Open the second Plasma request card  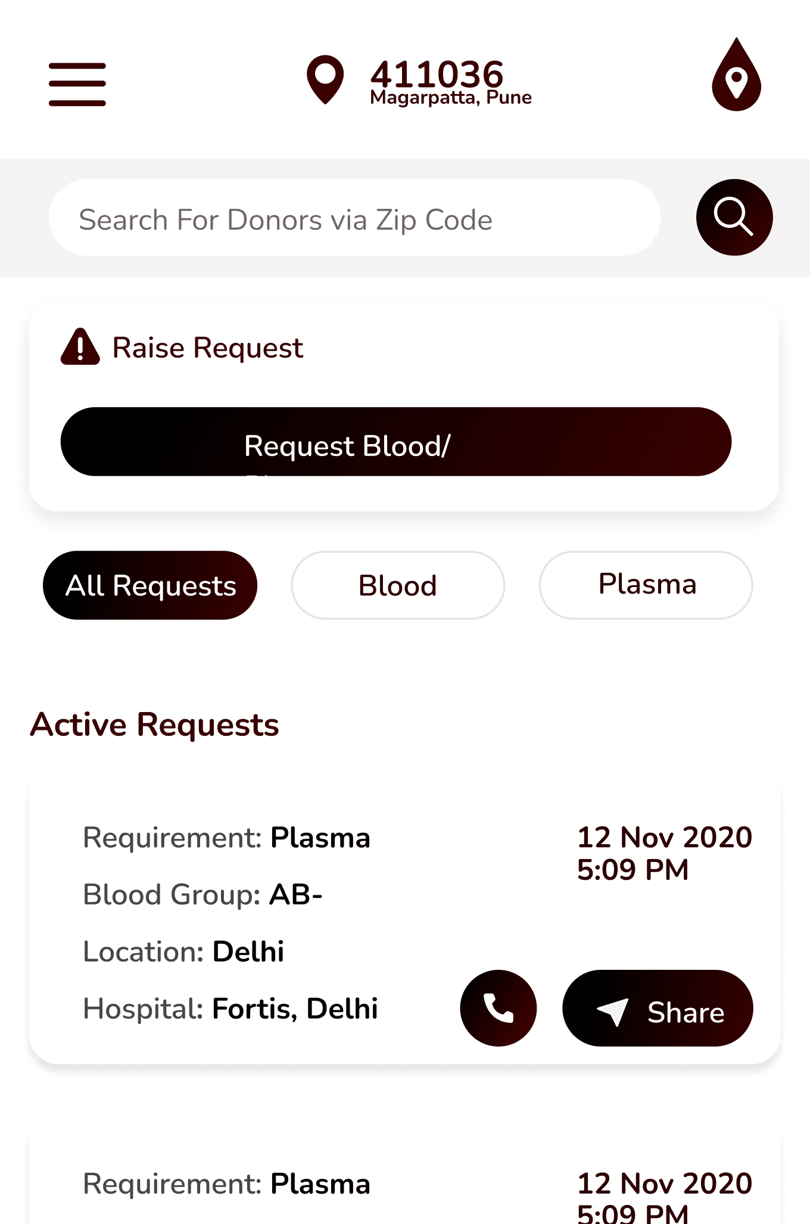(x=405, y=1179)
